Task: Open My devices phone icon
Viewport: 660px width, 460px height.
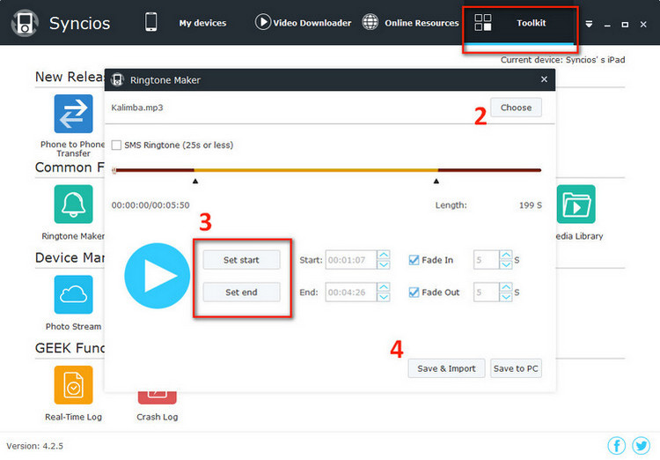Action: point(151,22)
